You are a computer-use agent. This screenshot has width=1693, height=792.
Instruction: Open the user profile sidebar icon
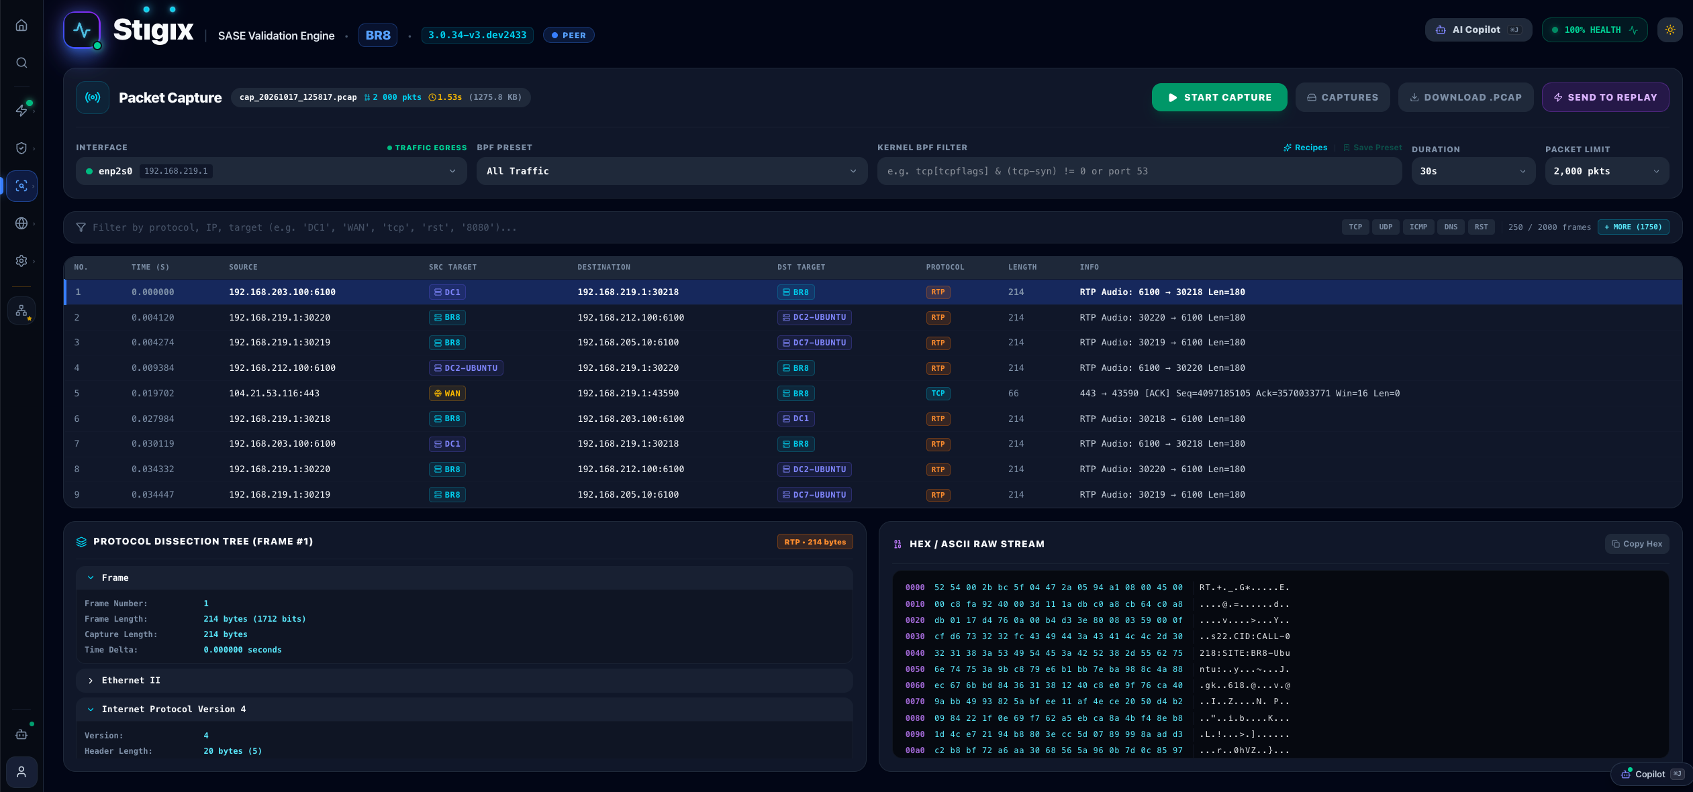tap(21, 772)
